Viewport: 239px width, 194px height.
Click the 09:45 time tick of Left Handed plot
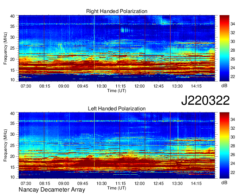coord(83,183)
